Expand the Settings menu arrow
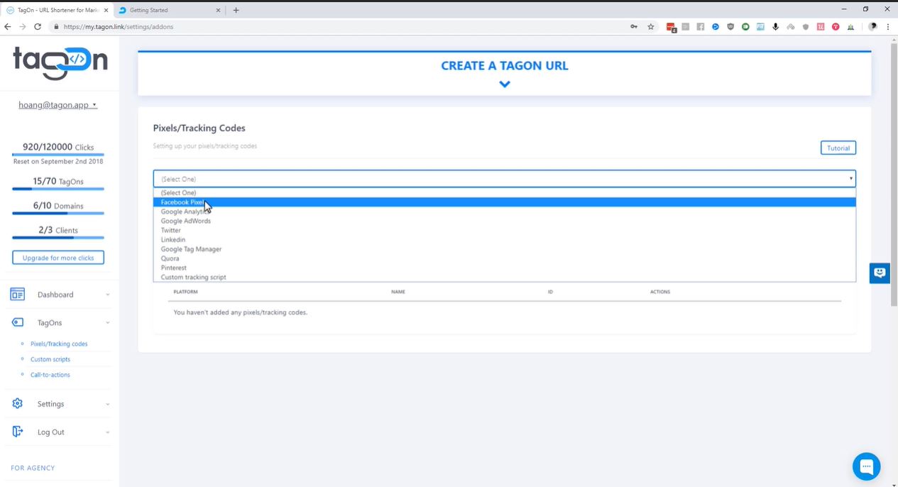This screenshot has height=487, width=898. [x=108, y=404]
